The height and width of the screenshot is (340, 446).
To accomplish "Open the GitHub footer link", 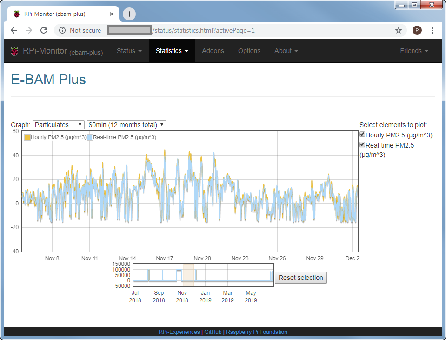I will (213, 332).
